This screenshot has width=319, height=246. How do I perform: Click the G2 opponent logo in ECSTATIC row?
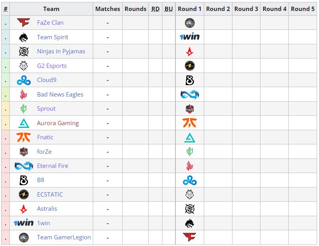(x=190, y=195)
